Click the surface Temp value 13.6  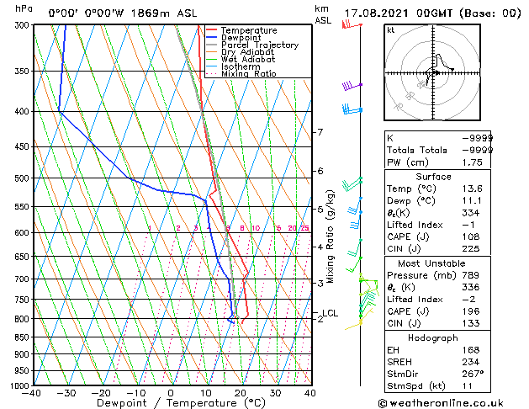(473, 189)
